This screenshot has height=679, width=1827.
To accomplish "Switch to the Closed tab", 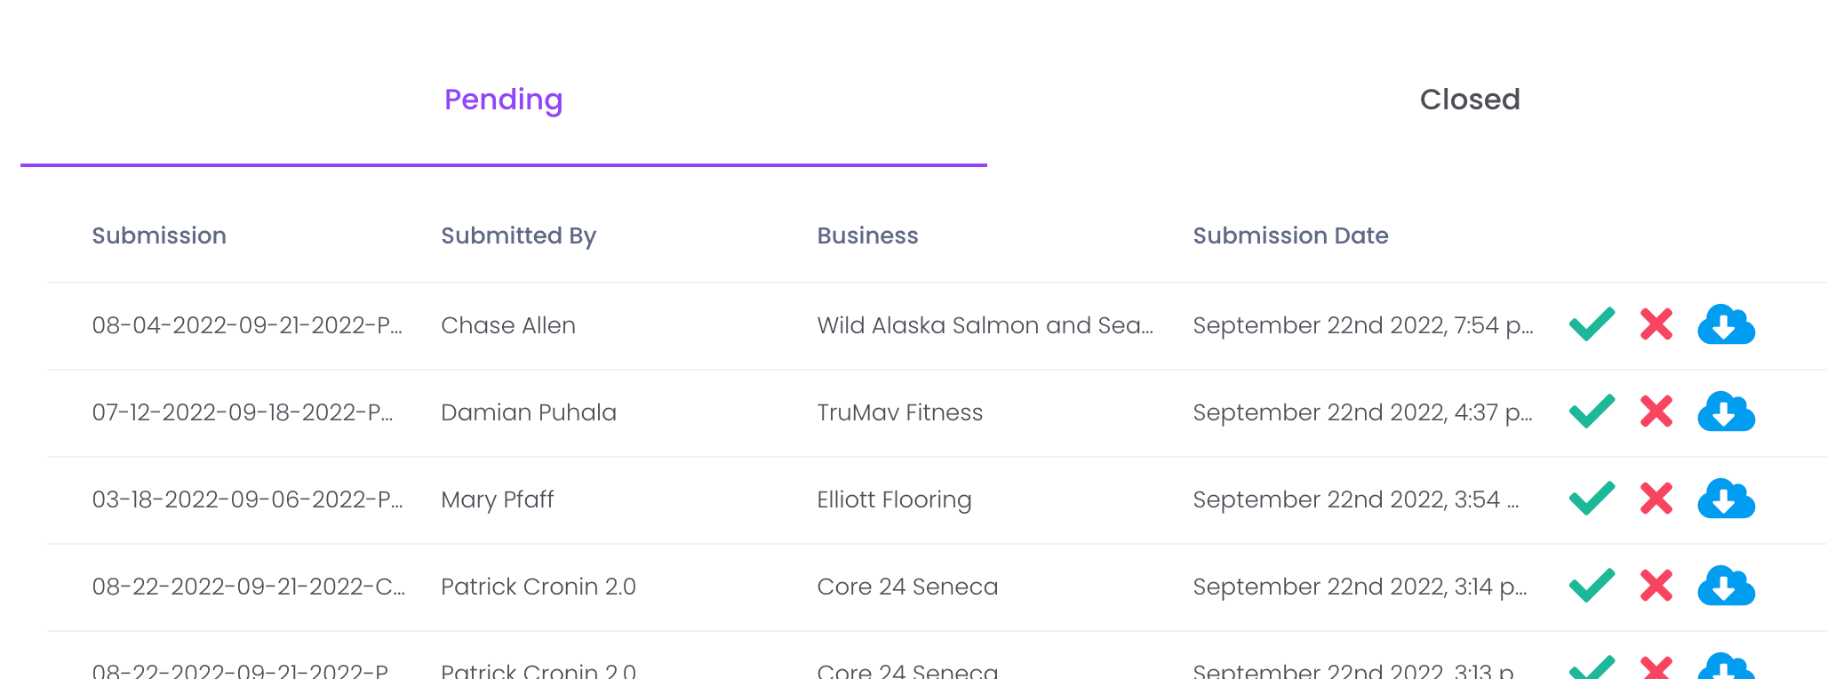I will 1470,100.
